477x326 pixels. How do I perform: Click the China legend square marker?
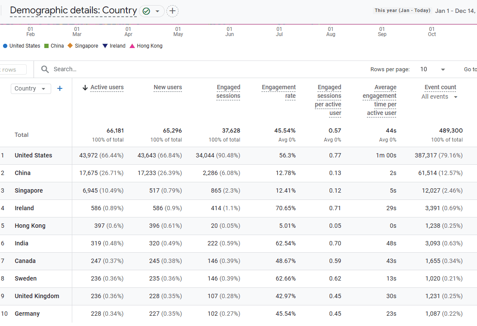coord(46,46)
